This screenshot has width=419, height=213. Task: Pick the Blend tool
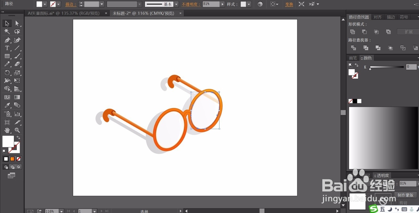17,105
